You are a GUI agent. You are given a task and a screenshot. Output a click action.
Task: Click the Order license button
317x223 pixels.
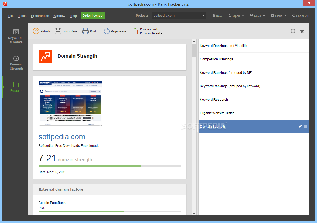click(93, 16)
